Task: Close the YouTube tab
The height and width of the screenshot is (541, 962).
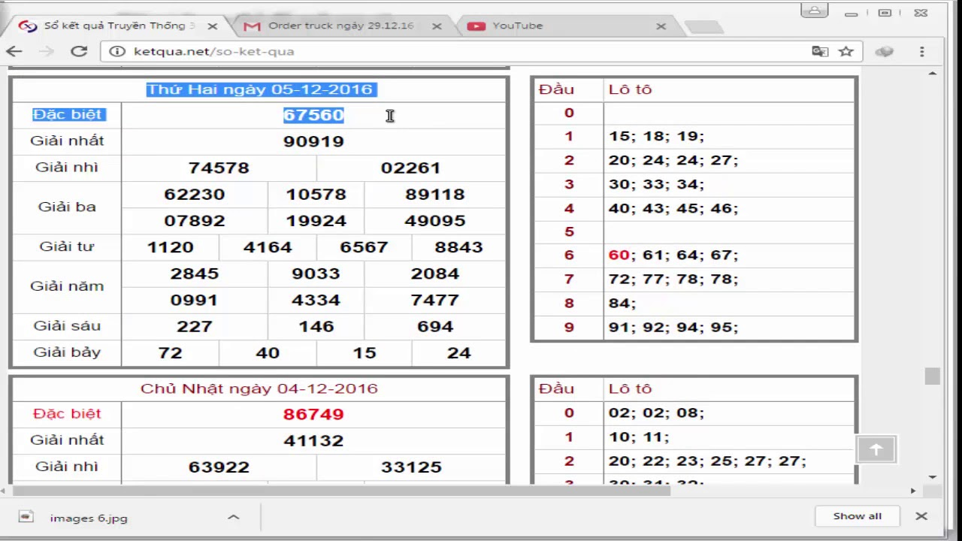Action: 661,26
